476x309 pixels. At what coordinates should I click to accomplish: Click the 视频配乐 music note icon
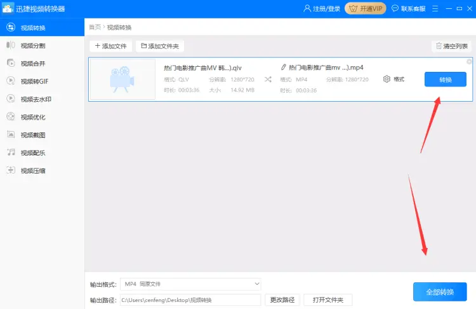11,153
